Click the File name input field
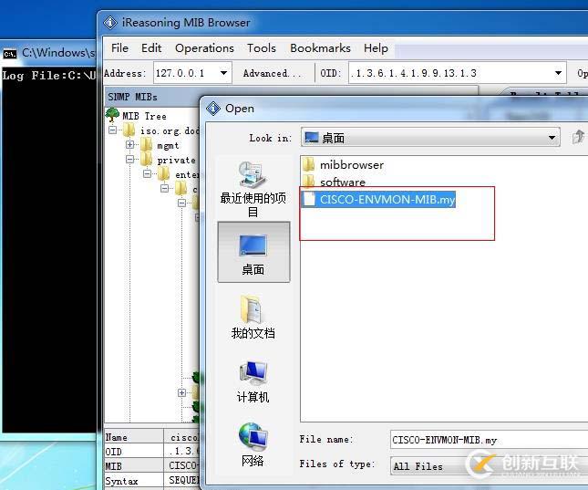Image resolution: width=588 pixels, height=490 pixels. [488, 440]
